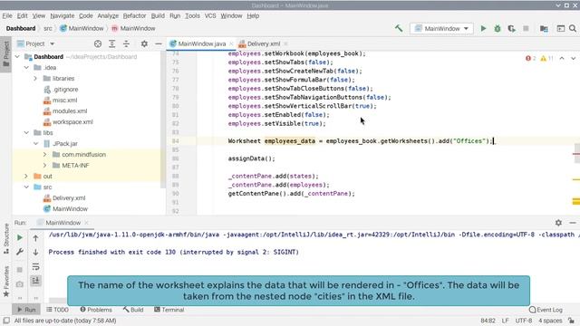Click the locate file target icon
The width and height of the screenshot is (580, 326).
tap(98, 43)
